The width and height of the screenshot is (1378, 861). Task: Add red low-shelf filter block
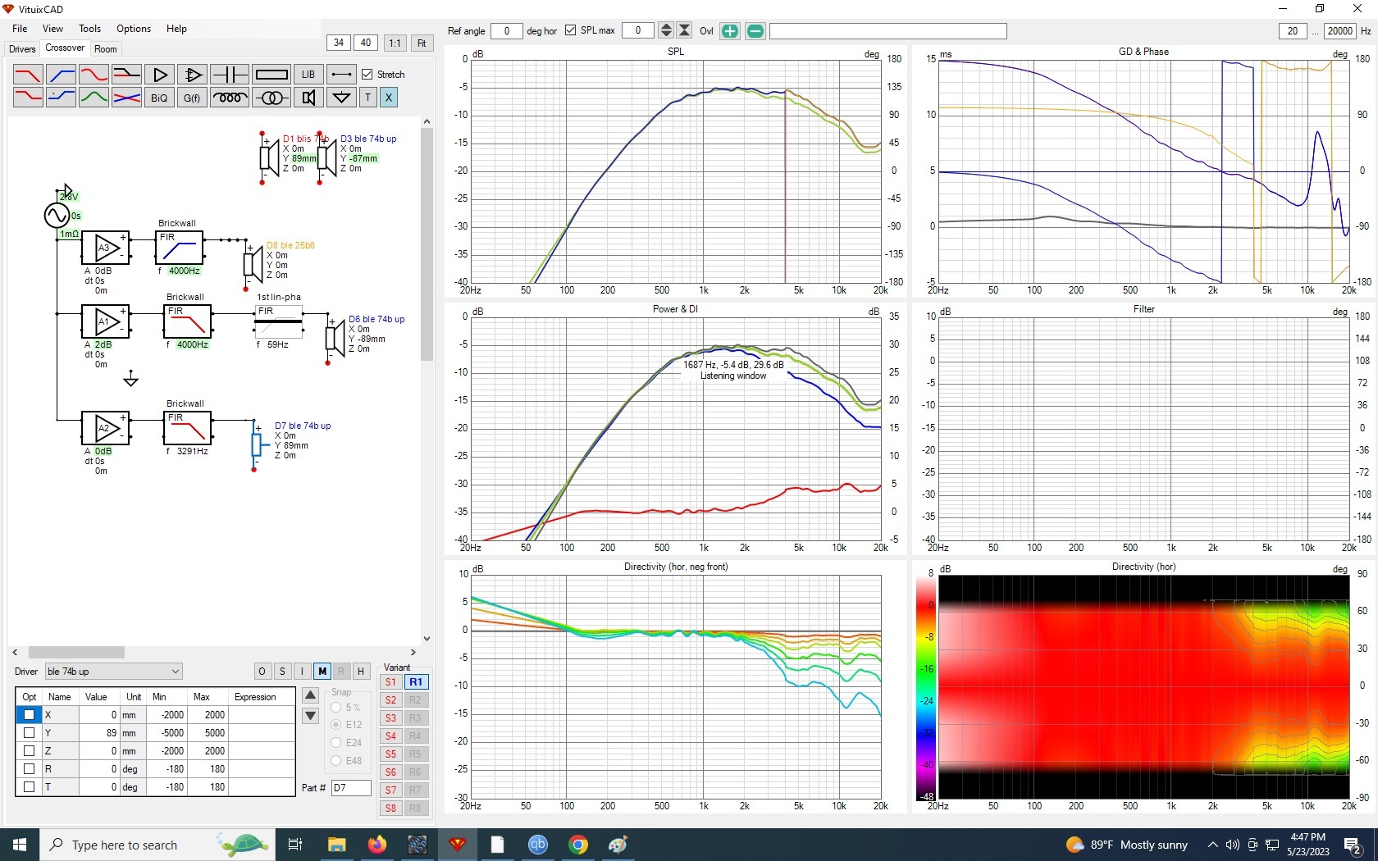point(28,98)
